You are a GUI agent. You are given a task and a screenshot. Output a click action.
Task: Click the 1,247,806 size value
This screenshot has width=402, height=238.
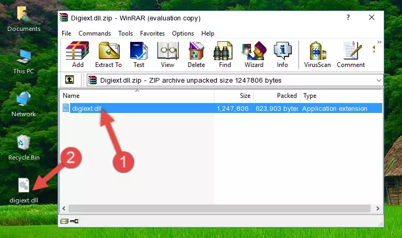233,108
